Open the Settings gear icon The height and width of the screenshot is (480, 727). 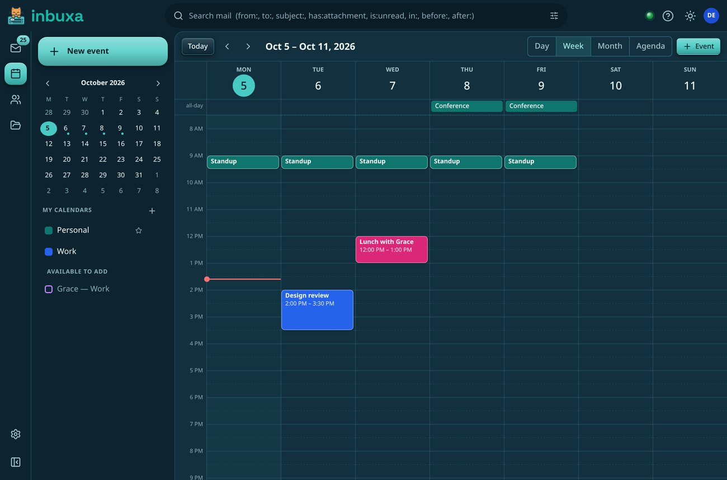pos(16,434)
